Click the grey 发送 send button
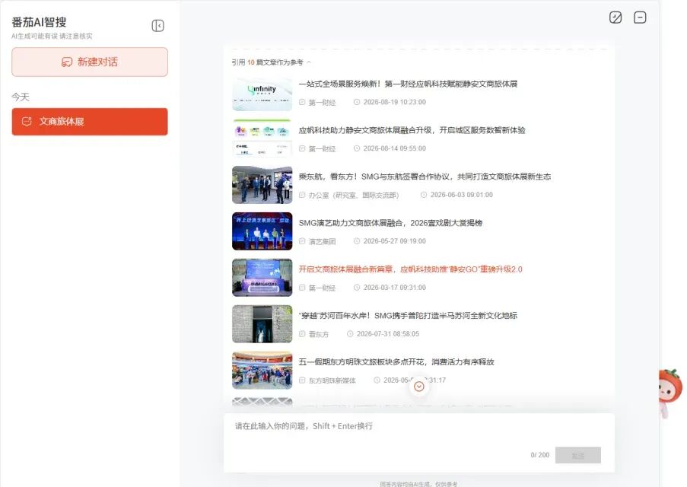The image size is (687, 487). click(578, 456)
